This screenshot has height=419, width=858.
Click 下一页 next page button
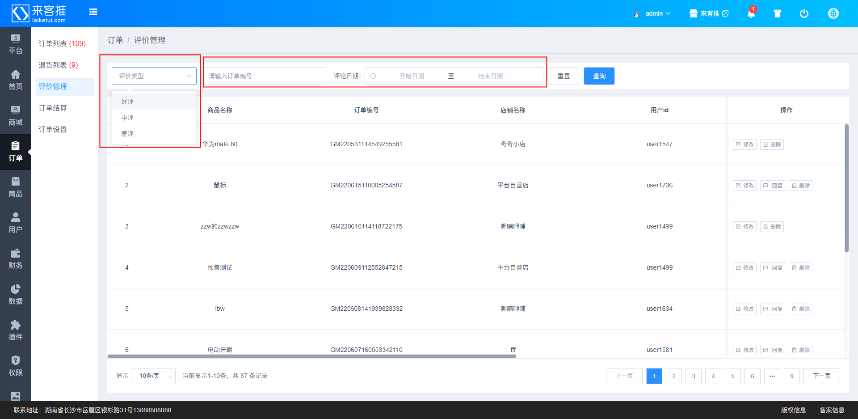click(x=822, y=376)
